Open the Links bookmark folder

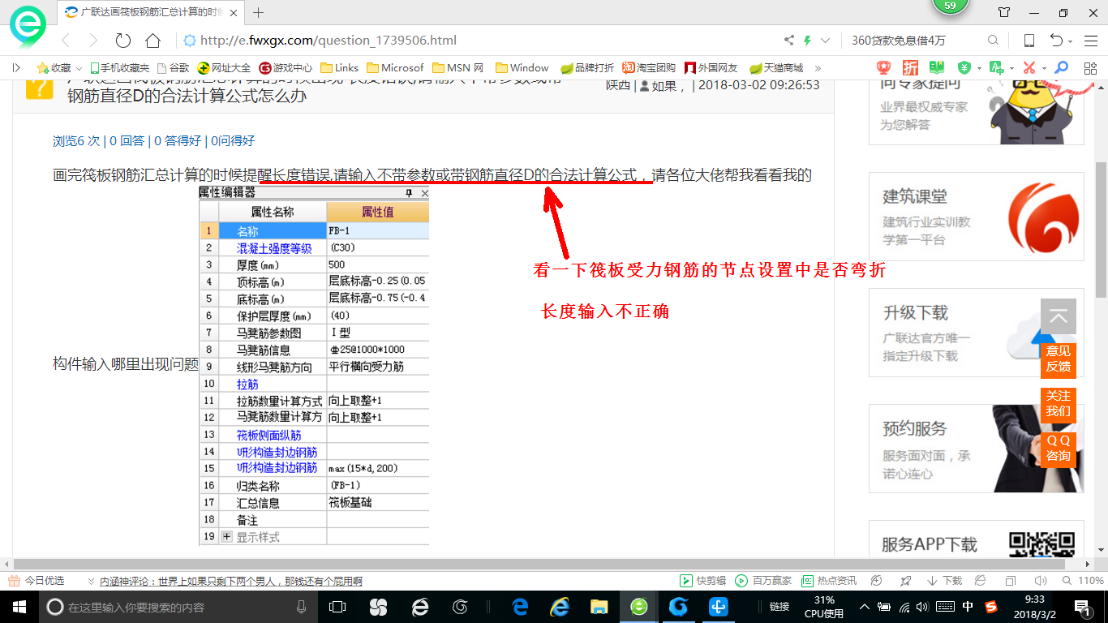pyautogui.click(x=340, y=68)
